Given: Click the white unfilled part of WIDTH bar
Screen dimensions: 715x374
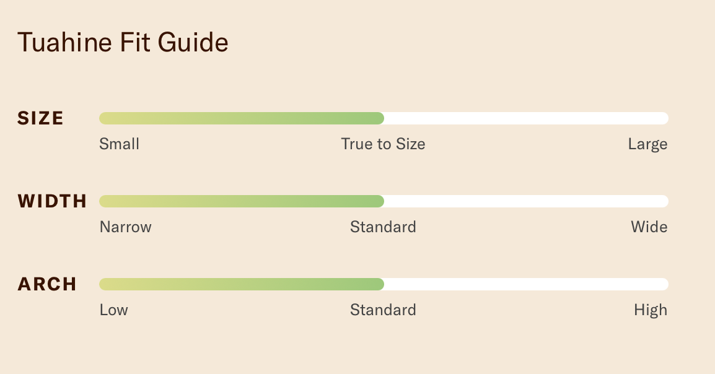Looking at the screenshot, I should point(526,201).
